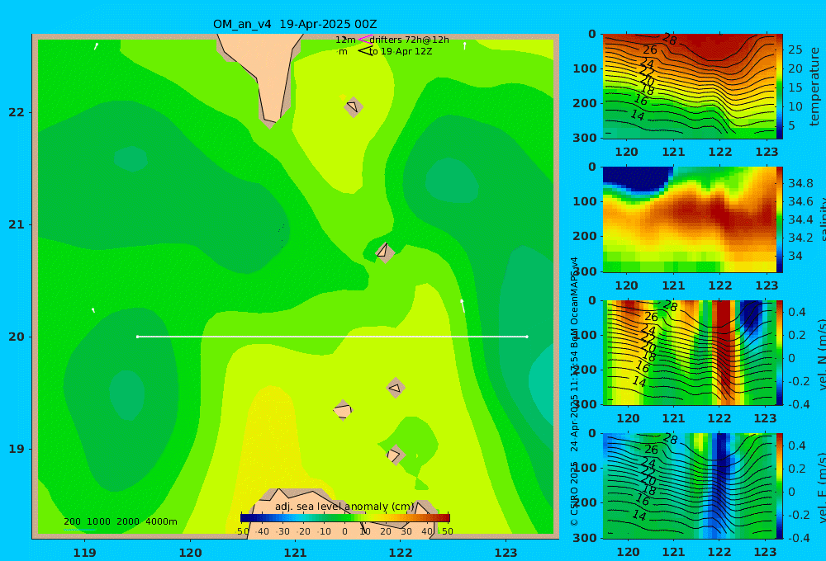826x561 pixels.
Task: Open the northward velocity section panel
Action: [x=689, y=352]
